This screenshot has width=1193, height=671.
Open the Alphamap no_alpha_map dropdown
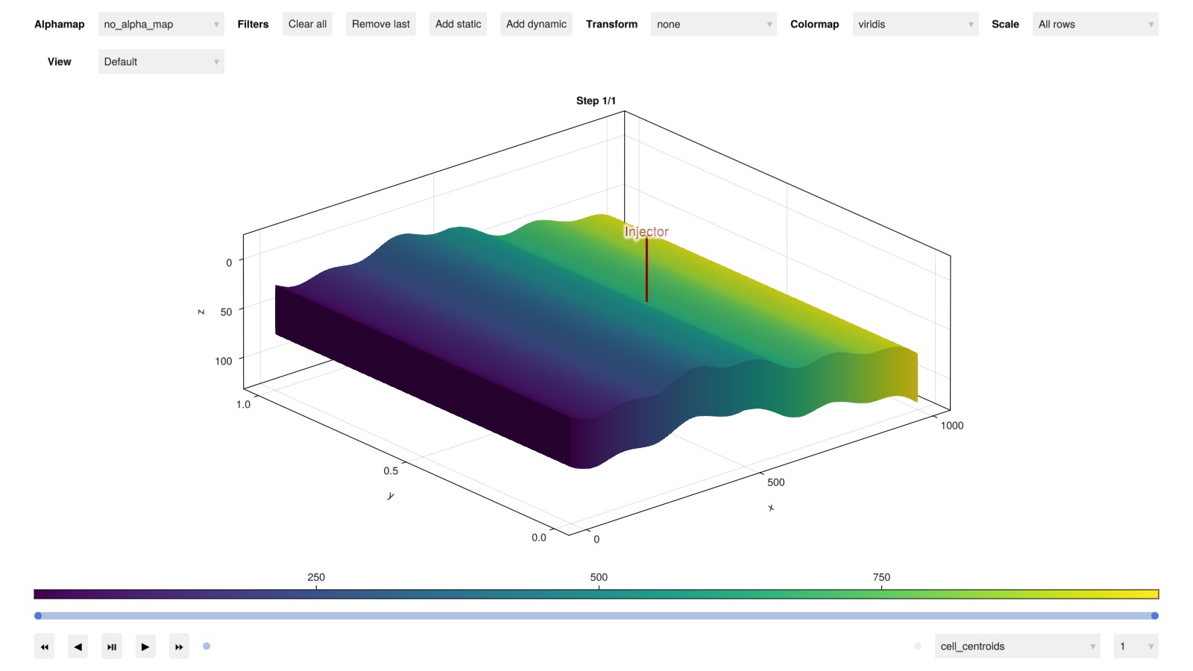(x=161, y=25)
